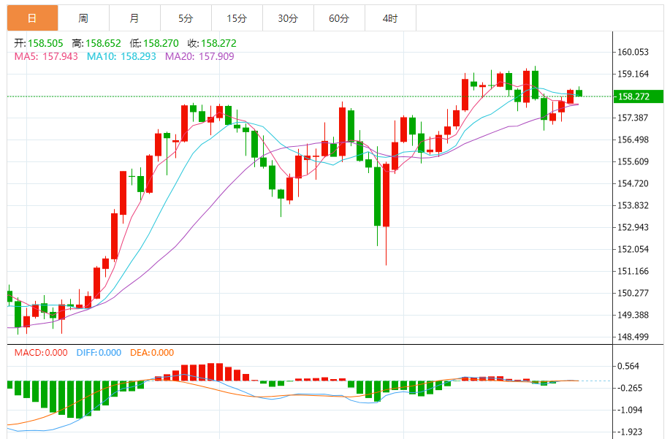670x439 pixels.
Task: Click the MA10: 158.293 indicator label
Action: (x=121, y=56)
